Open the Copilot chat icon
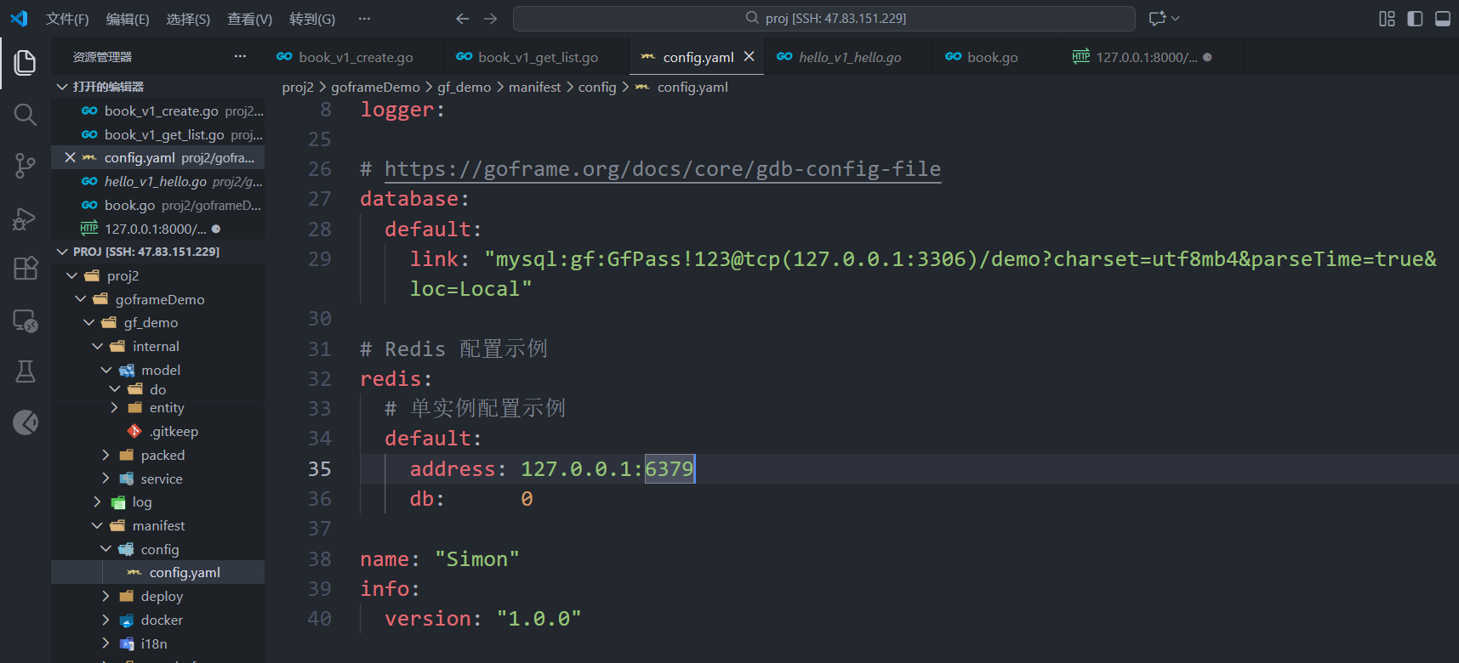The image size is (1459, 663). click(x=1157, y=18)
